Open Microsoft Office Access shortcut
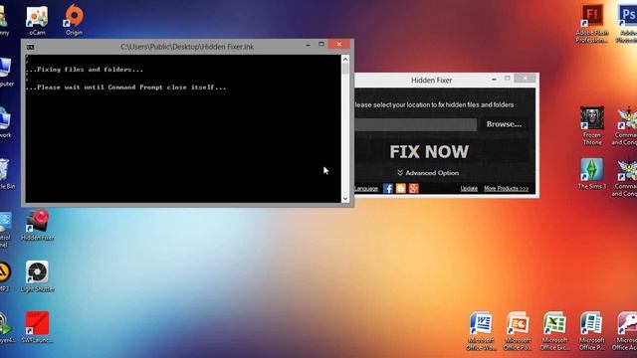The width and height of the screenshot is (637, 358). coord(627,323)
